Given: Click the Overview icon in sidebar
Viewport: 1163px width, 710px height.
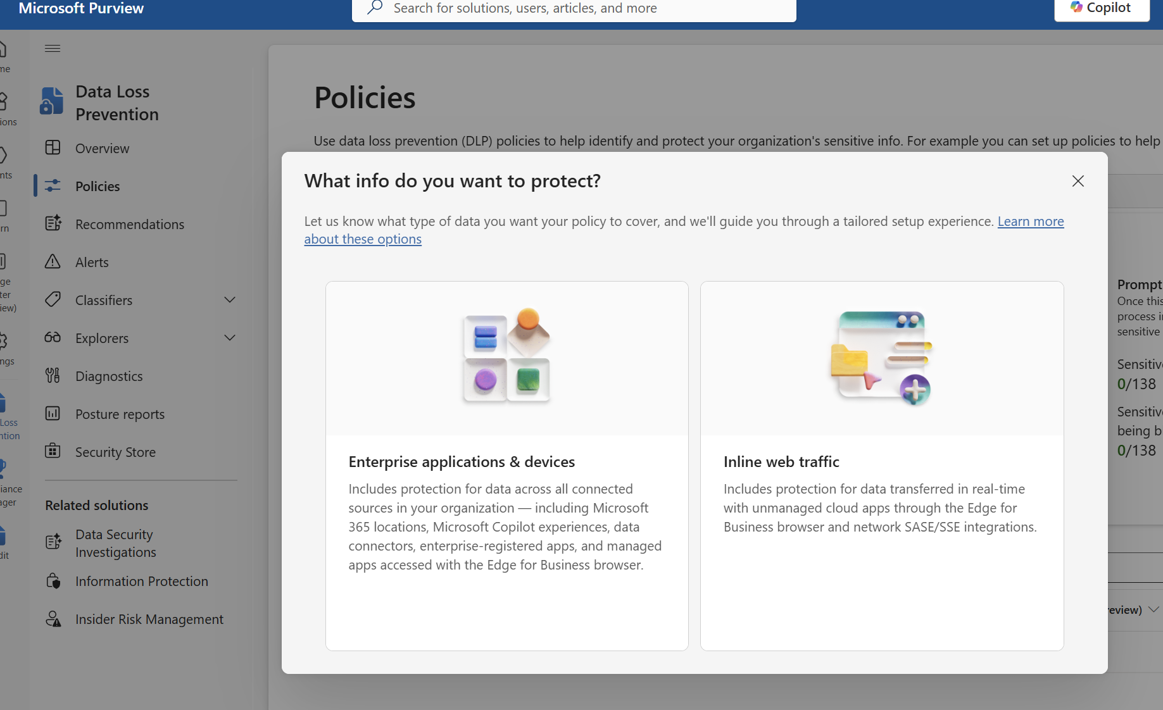Looking at the screenshot, I should [x=53, y=148].
